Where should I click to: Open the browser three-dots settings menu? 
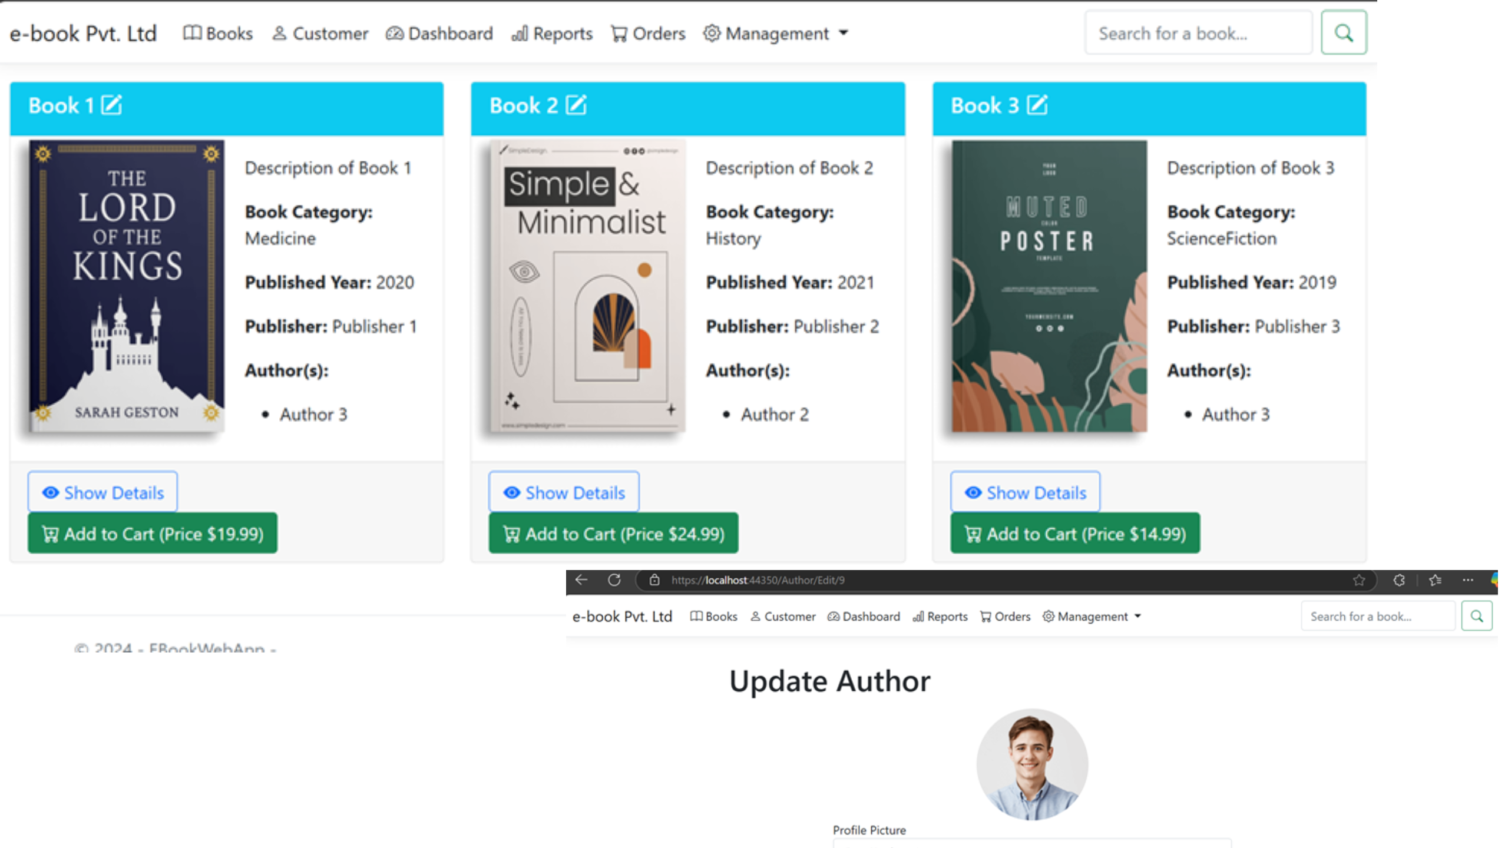pos(1468,580)
